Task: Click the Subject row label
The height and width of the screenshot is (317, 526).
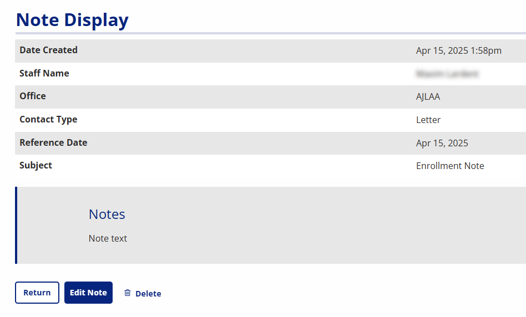Action: click(36, 166)
